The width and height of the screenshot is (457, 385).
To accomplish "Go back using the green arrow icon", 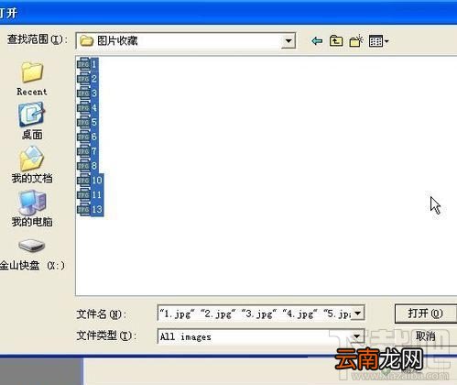I will click(317, 40).
